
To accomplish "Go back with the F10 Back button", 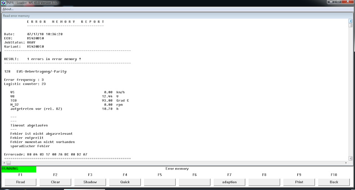I will click(x=334, y=182).
